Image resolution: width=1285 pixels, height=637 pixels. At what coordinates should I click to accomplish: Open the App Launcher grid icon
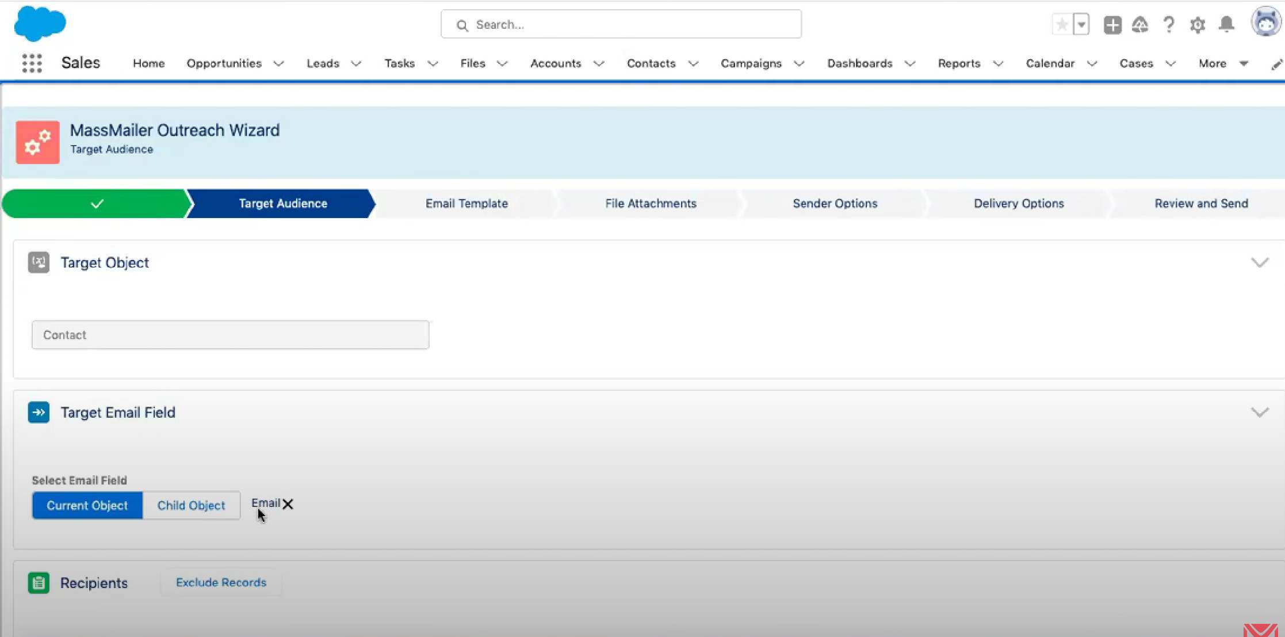[x=32, y=63]
